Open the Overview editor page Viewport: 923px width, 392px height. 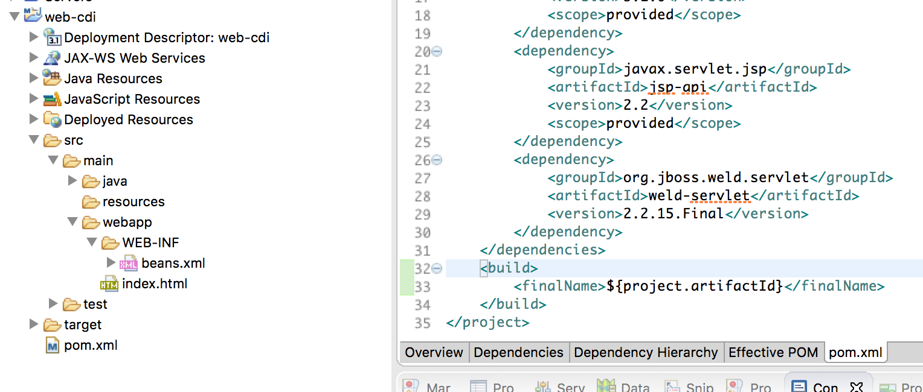[x=434, y=352]
